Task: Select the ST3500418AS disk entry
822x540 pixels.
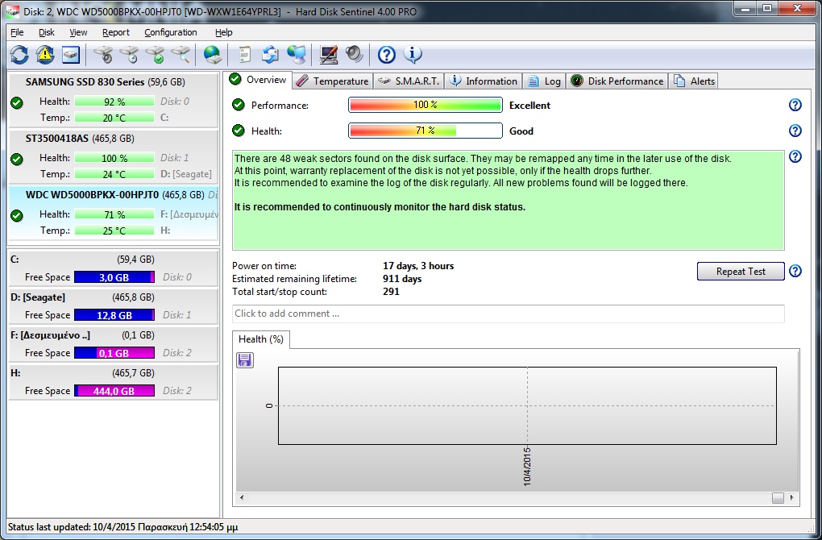Action: click(114, 156)
